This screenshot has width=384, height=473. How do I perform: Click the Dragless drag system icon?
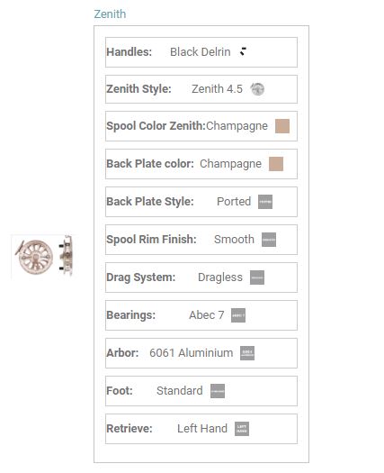[257, 277]
